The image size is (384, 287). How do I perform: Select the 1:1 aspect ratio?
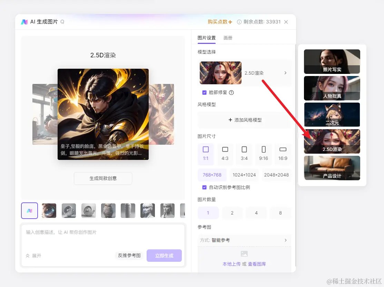point(206,154)
